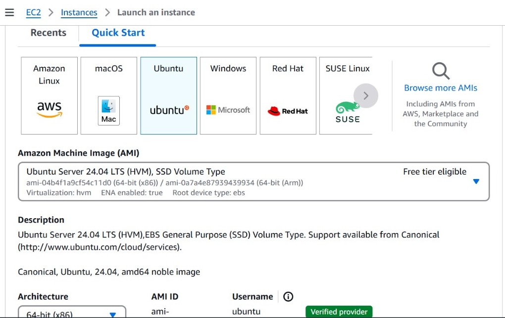
Task: Click the Description heading
Action: pyautogui.click(x=41, y=220)
